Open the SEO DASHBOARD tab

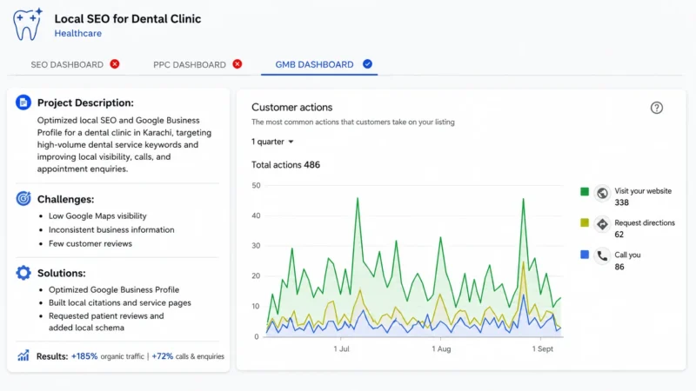point(67,64)
